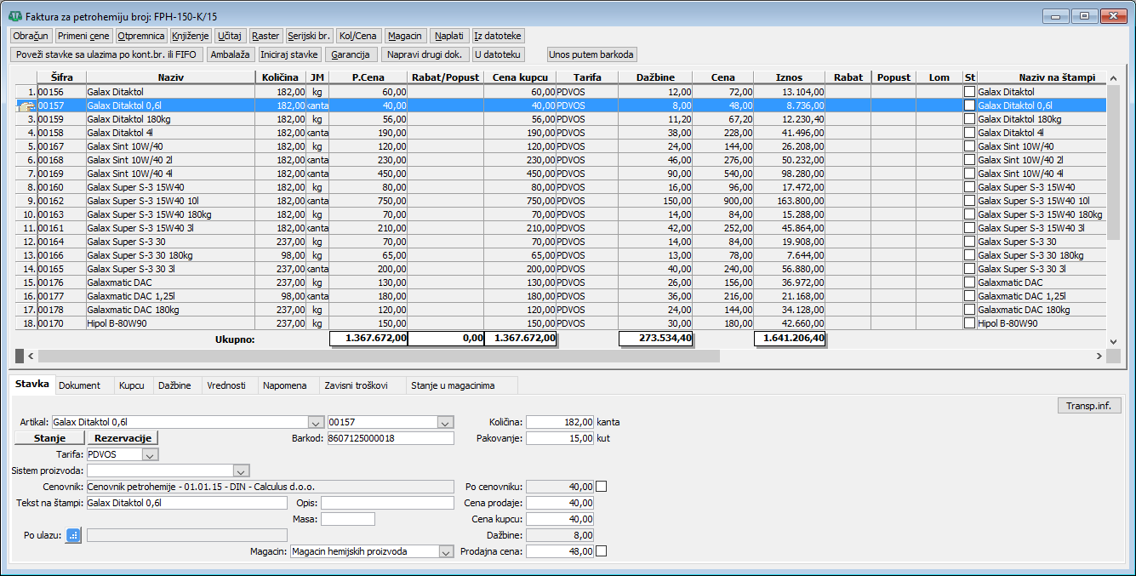Click the Rezervacije button
1136x576 pixels.
pyautogui.click(x=123, y=438)
